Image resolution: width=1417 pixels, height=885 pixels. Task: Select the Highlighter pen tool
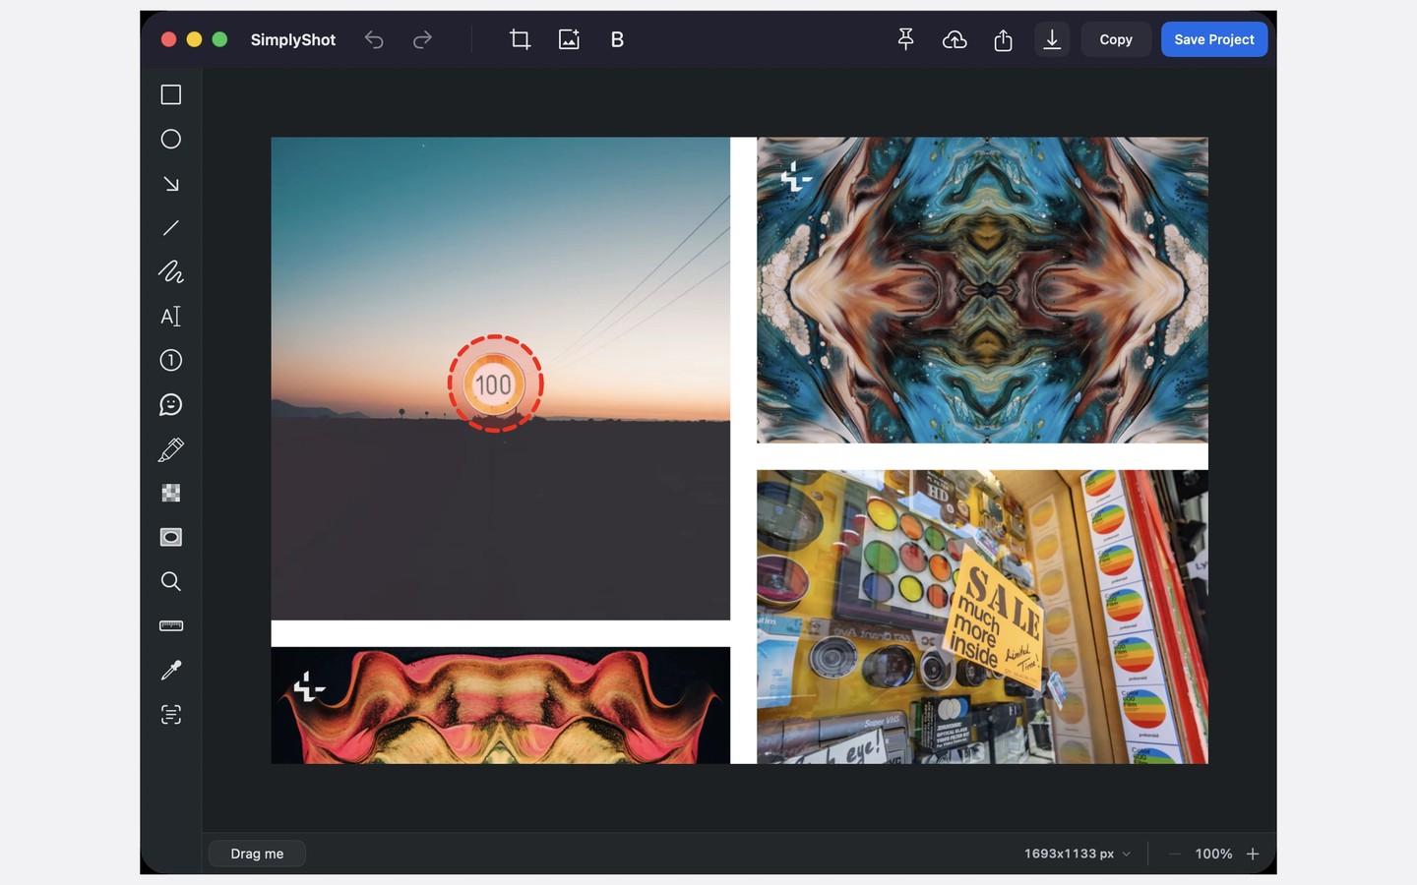point(171,449)
